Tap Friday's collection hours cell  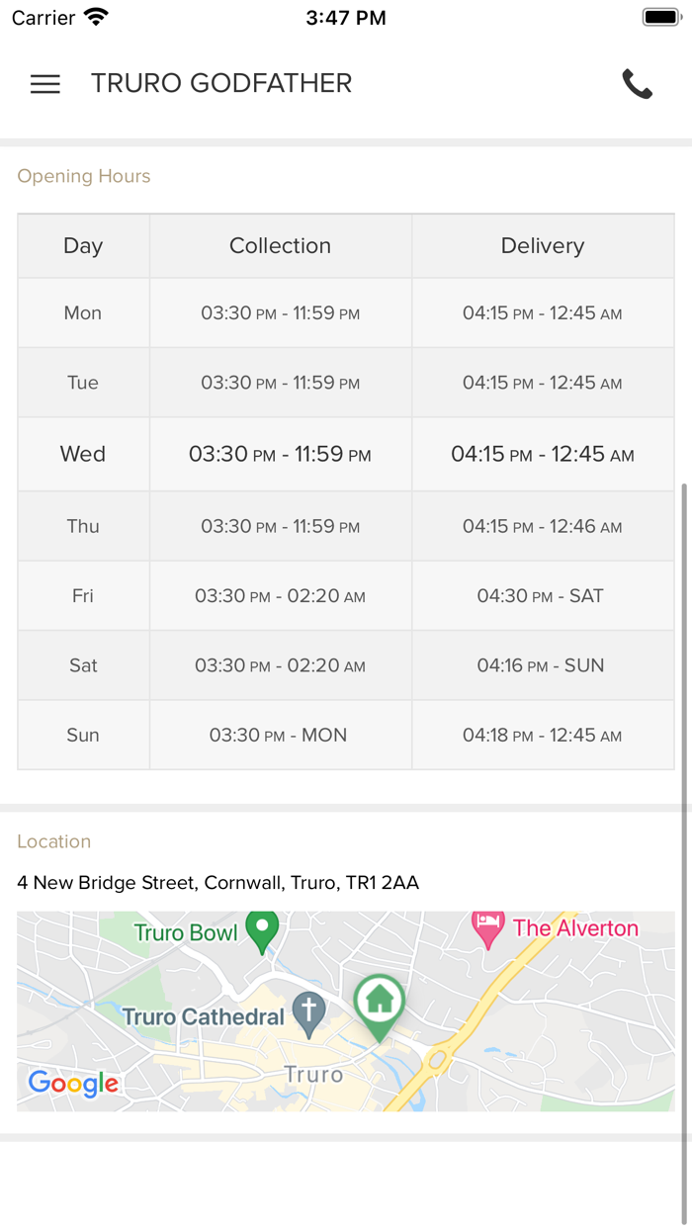(280, 596)
